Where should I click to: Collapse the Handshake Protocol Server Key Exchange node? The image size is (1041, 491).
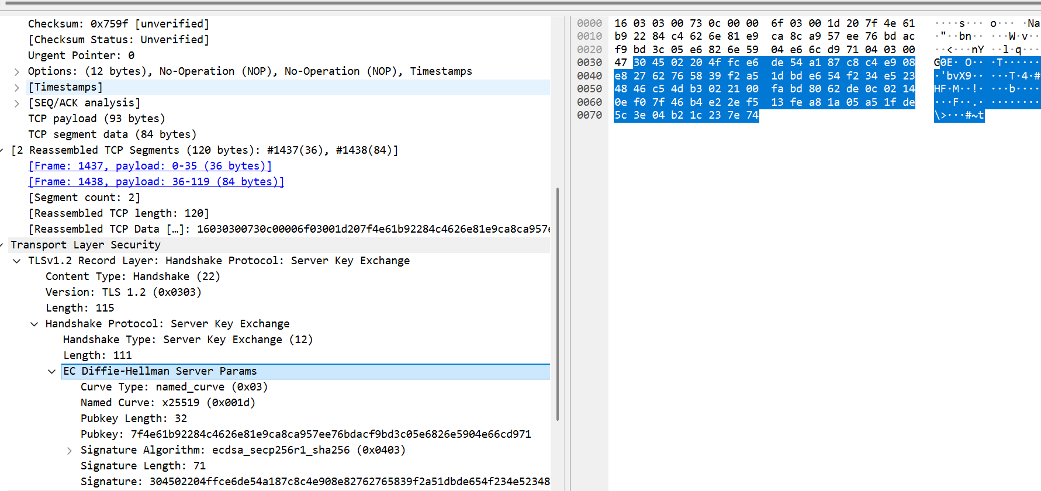34,324
